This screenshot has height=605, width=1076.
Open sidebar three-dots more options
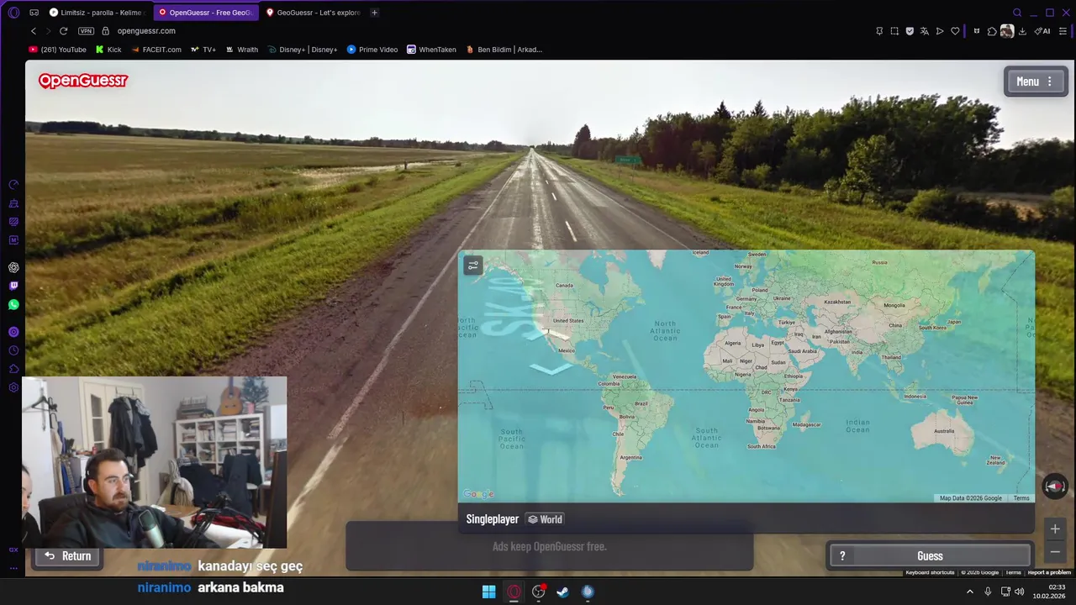pos(13,568)
